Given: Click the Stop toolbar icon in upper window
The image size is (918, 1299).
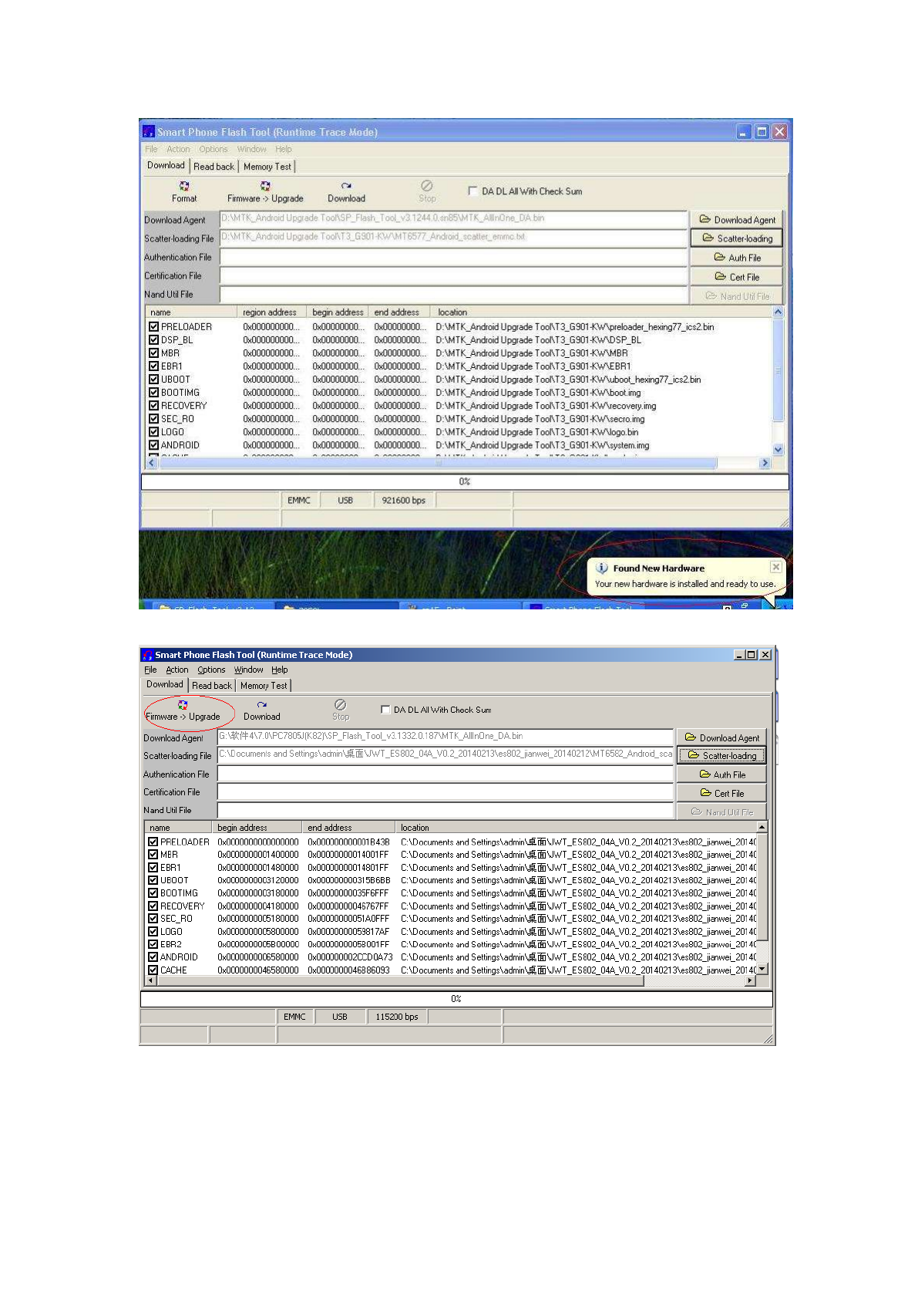Looking at the screenshot, I should tap(427, 191).
